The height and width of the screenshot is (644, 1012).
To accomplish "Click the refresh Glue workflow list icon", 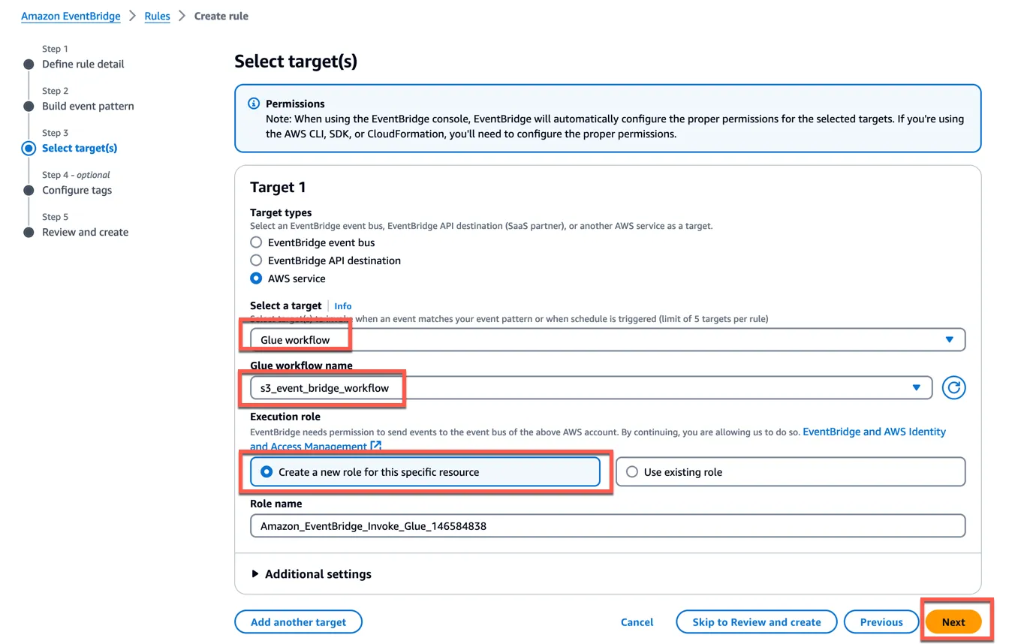I will click(953, 388).
